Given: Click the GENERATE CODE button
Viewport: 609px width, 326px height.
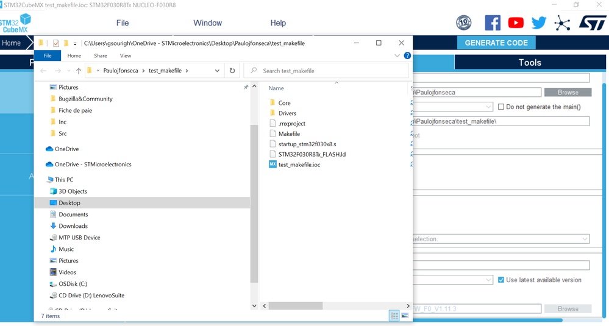Looking at the screenshot, I should pos(496,43).
